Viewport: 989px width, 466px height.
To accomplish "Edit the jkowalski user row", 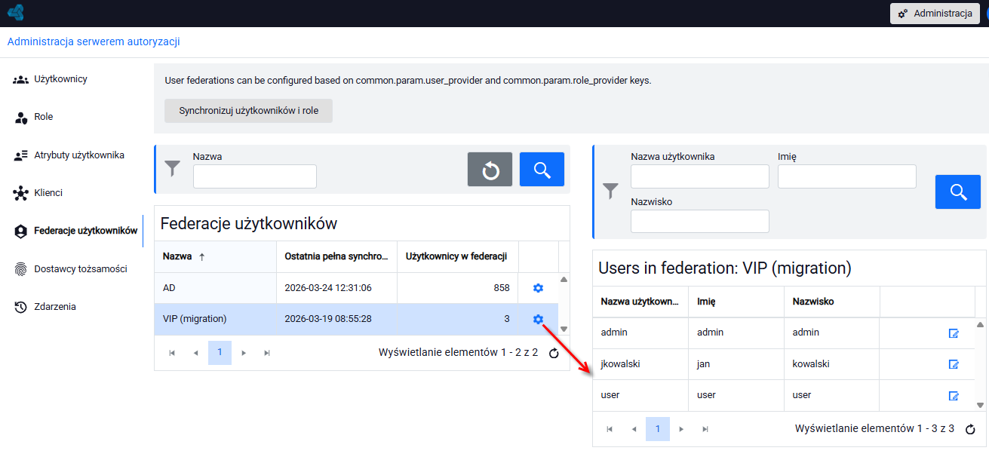I will coord(954,364).
